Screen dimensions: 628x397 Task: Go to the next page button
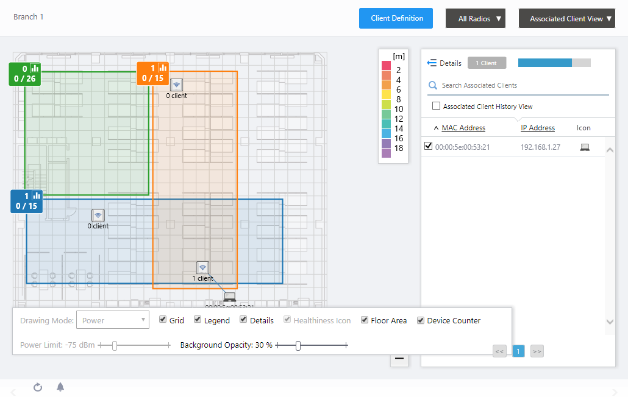click(537, 351)
